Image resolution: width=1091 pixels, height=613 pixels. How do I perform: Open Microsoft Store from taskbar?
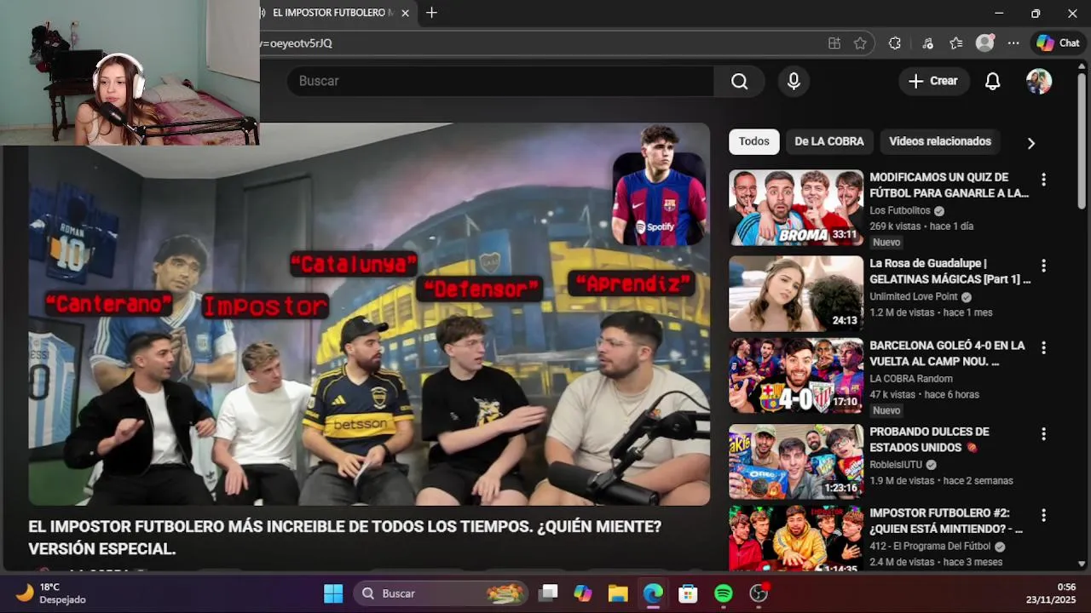(x=688, y=593)
